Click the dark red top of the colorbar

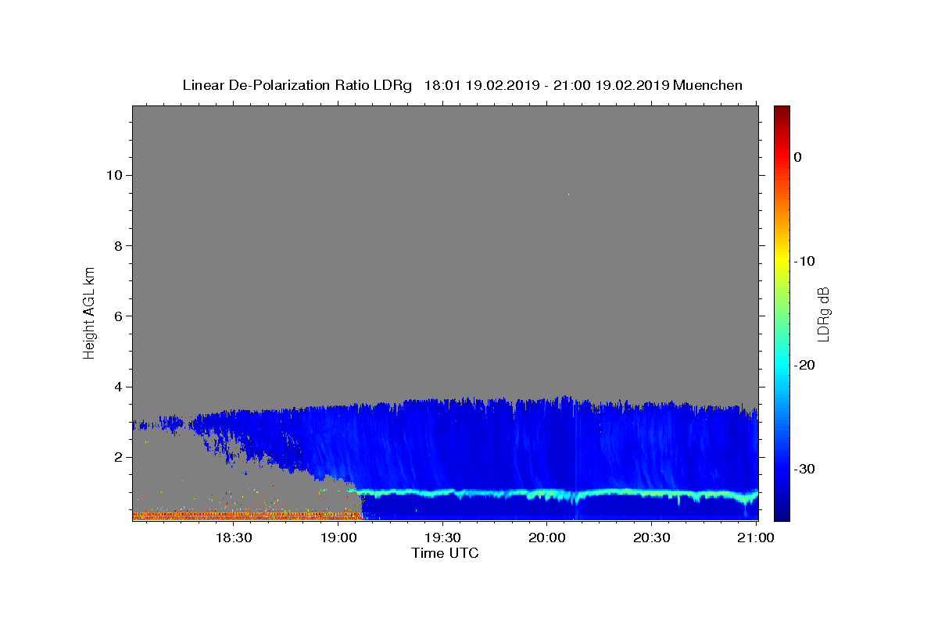point(782,111)
